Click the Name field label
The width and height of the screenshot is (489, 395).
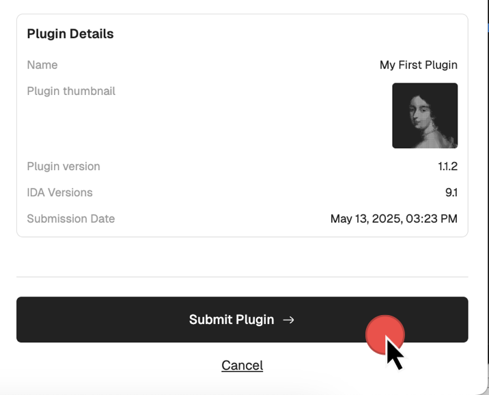(42, 65)
